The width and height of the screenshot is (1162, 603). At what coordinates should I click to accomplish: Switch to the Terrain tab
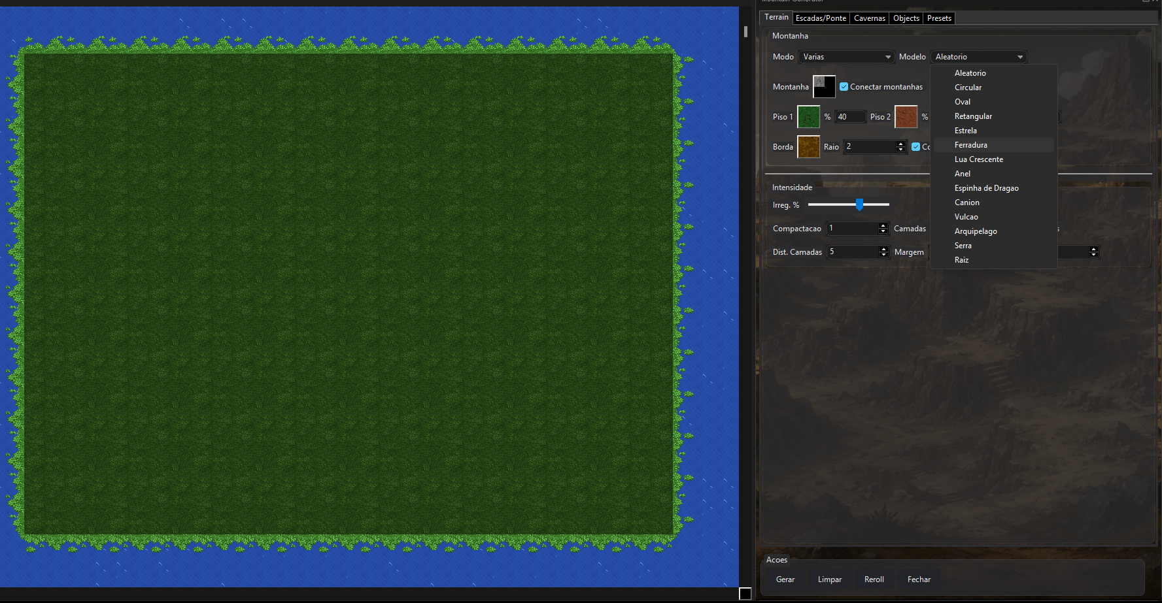[x=776, y=17]
